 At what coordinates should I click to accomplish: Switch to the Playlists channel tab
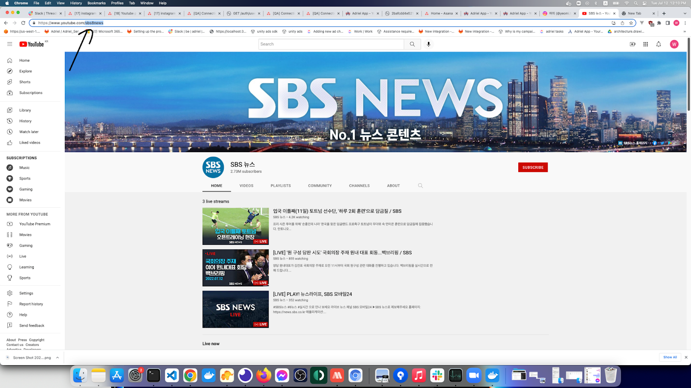coord(281,186)
